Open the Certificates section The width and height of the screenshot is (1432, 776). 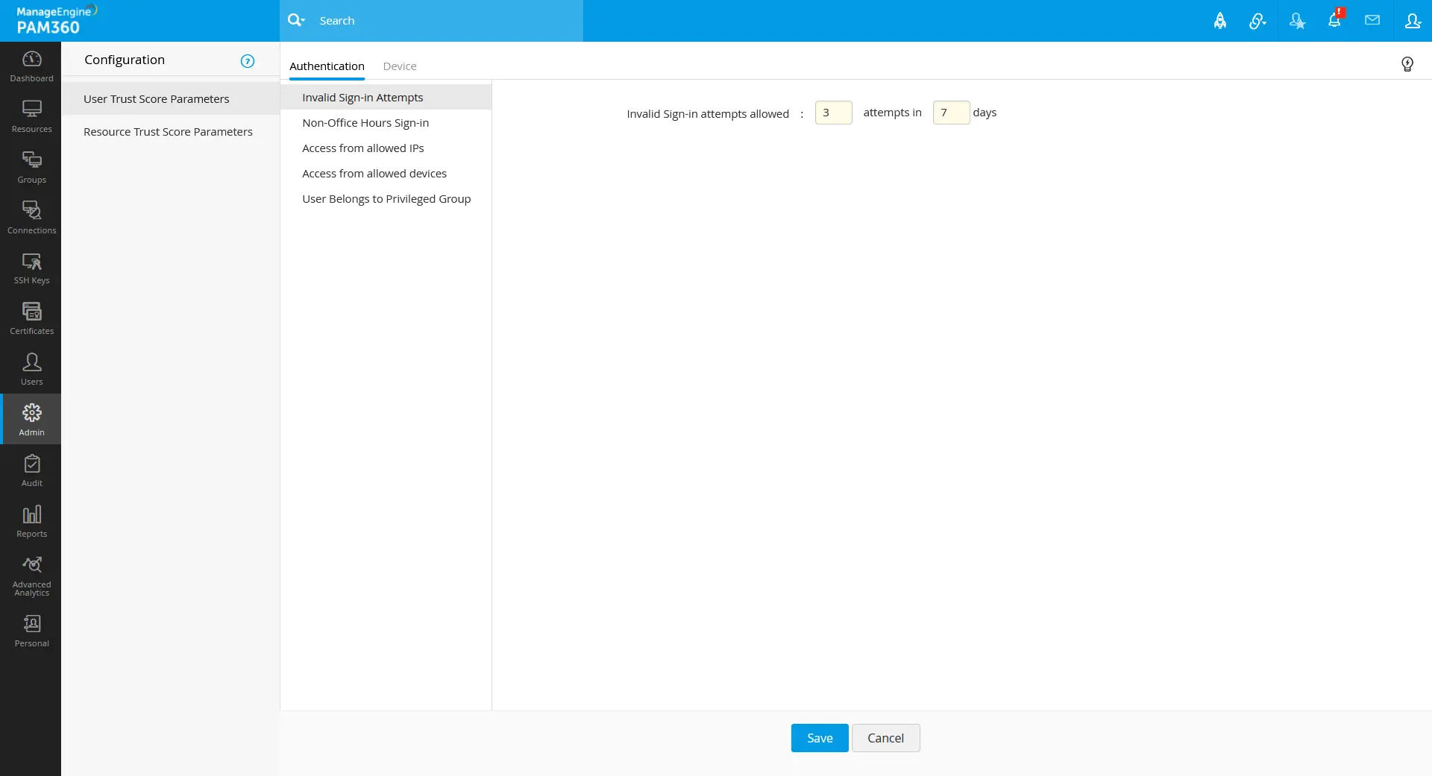click(x=31, y=320)
